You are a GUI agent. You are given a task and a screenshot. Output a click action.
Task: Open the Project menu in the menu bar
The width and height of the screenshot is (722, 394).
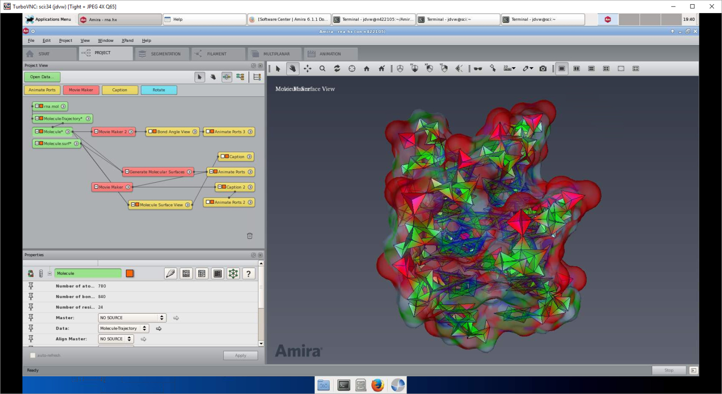65,40
